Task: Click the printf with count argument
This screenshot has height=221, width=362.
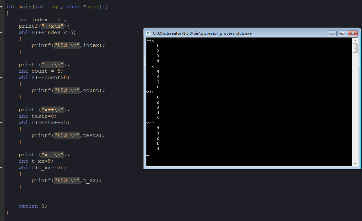Action: 68,90
